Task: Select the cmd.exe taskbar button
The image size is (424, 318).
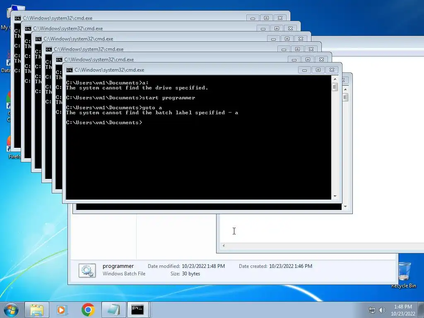Action: (137, 310)
